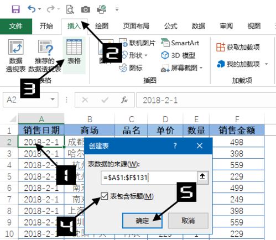Image resolution: width=276 pixels, height=240 pixels.
Task: Click the 数据透视表 PivotTable icon
Action: 15,55
